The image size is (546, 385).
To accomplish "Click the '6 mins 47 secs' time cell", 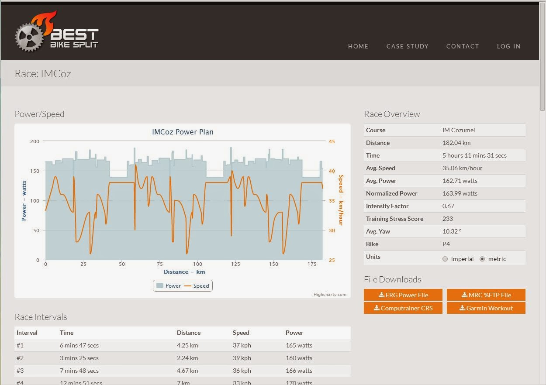I will click(x=79, y=345).
